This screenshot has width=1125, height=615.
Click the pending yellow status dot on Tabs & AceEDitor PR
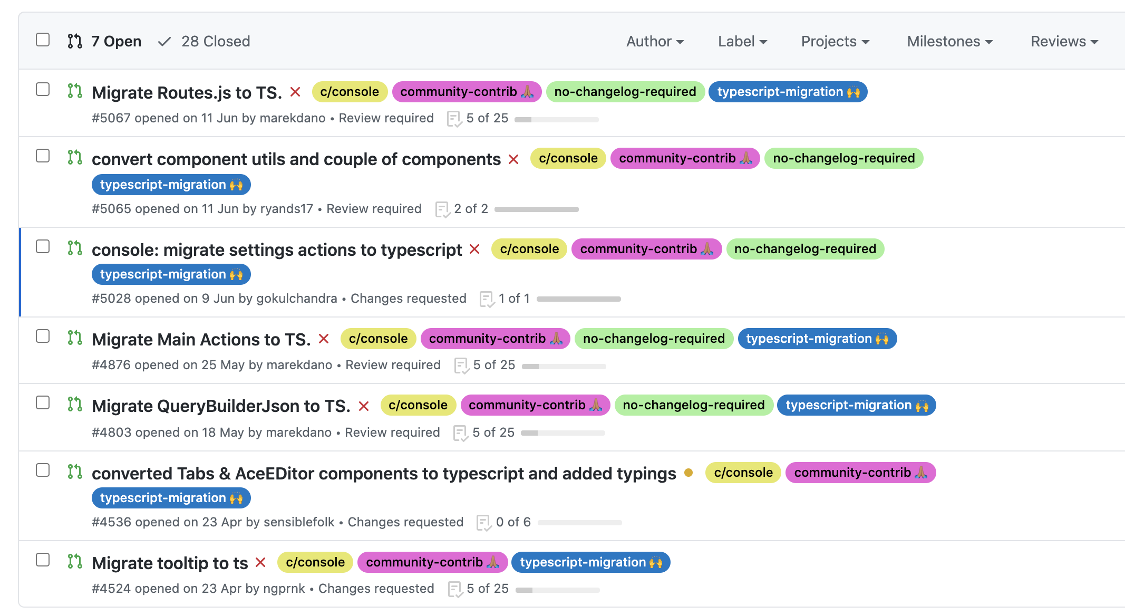coord(688,473)
